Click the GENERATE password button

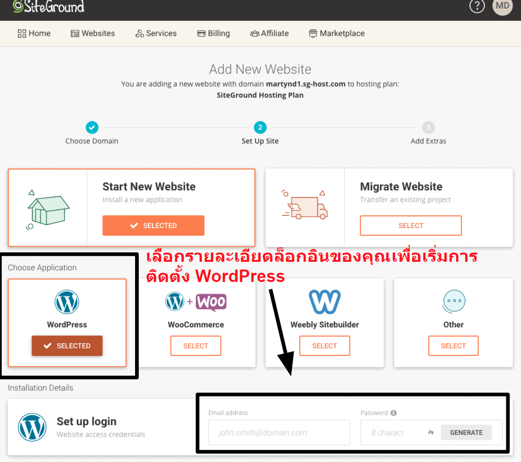(x=466, y=433)
